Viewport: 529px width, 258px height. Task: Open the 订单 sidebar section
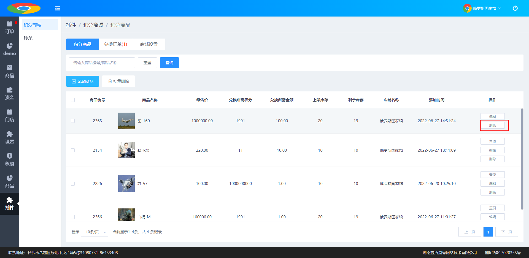pyautogui.click(x=10, y=28)
